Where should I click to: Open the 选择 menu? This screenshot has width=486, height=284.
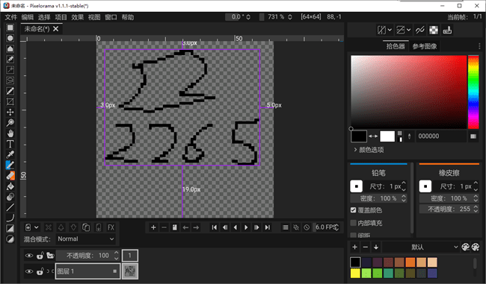click(44, 17)
